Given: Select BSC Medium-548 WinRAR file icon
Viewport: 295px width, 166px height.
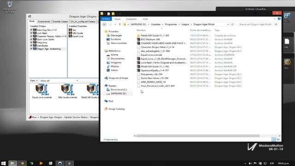Looking at the screenshot, I should pyautogui.click(x=138, y=39).
